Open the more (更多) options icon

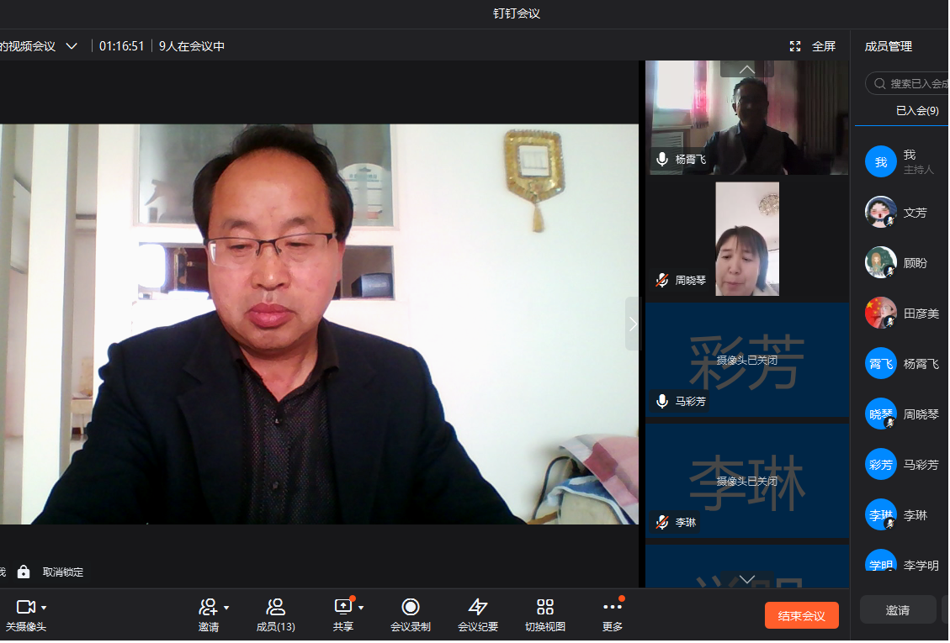tap(613, 607)
